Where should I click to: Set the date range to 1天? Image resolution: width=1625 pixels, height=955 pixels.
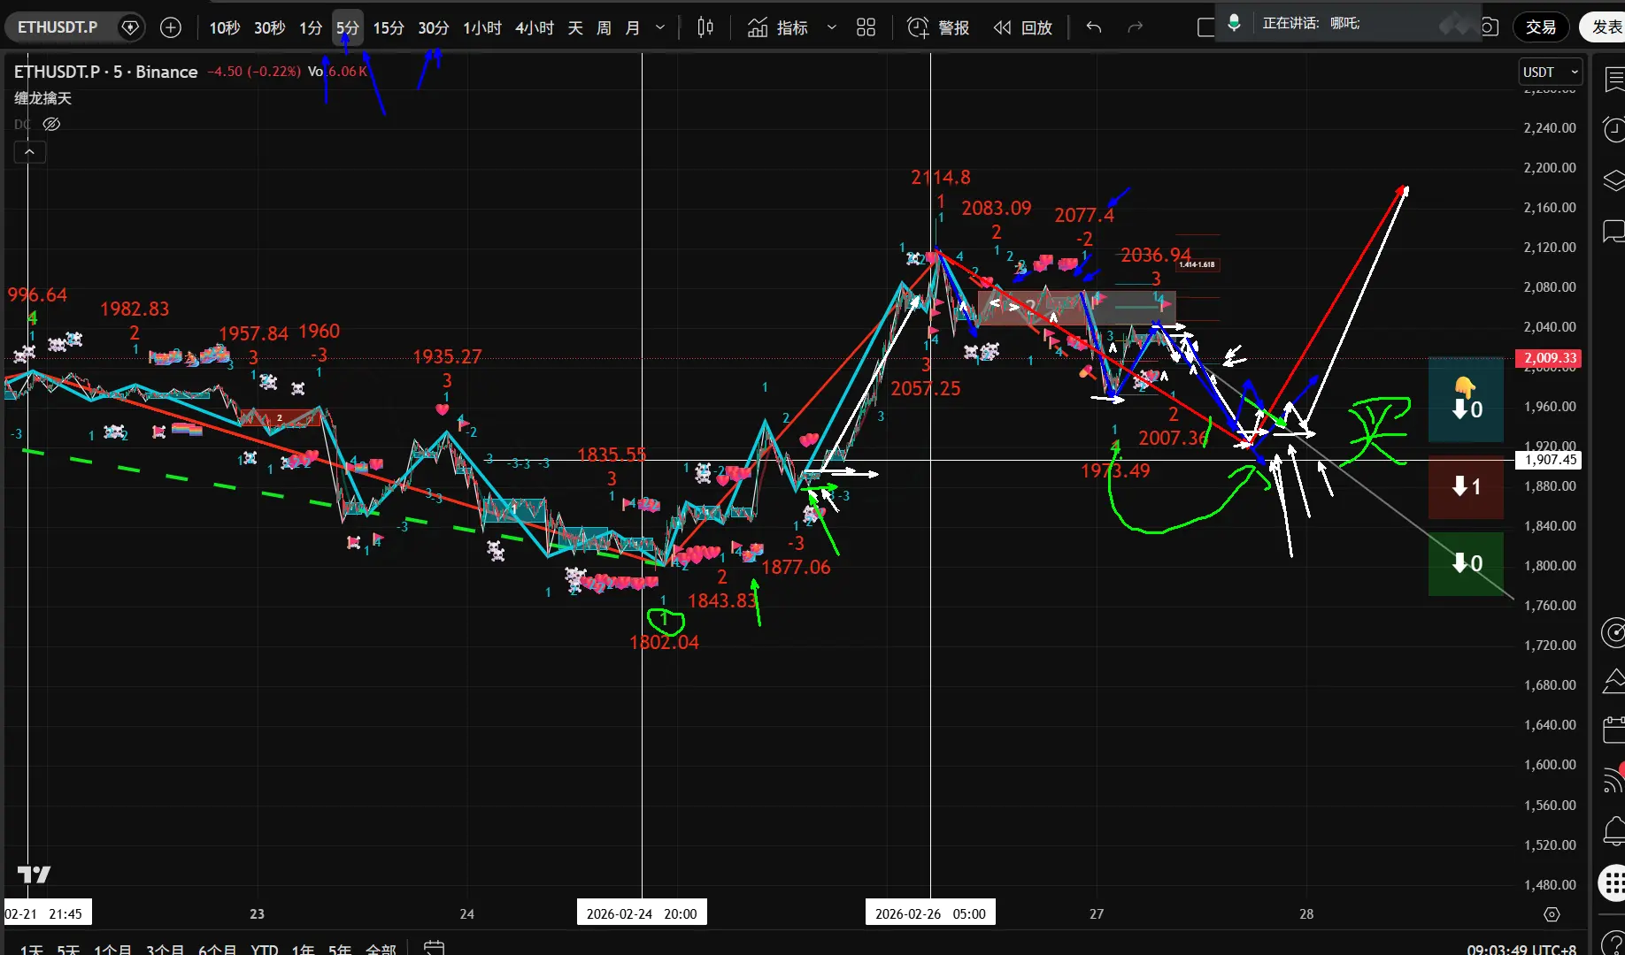pyautogui.click(x=32, y=950)
